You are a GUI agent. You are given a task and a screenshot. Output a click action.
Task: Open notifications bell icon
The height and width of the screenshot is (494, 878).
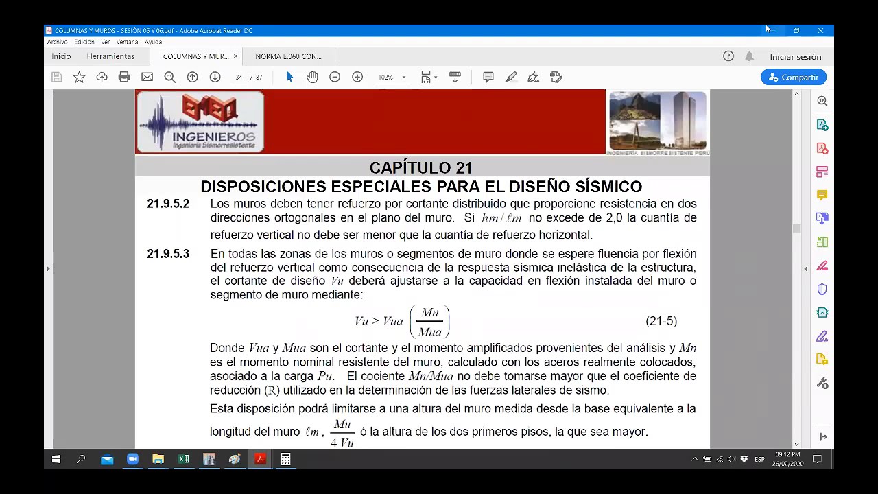tap(750, 56)
